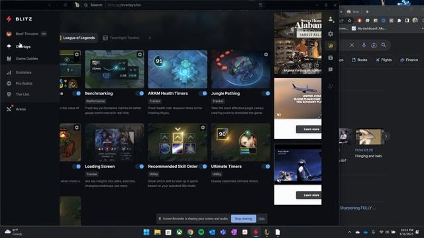This screenshot has height=238, width=424.
Task: Click the plus icon to add a game
Action: pyautogui.click(x=150, y=38)
